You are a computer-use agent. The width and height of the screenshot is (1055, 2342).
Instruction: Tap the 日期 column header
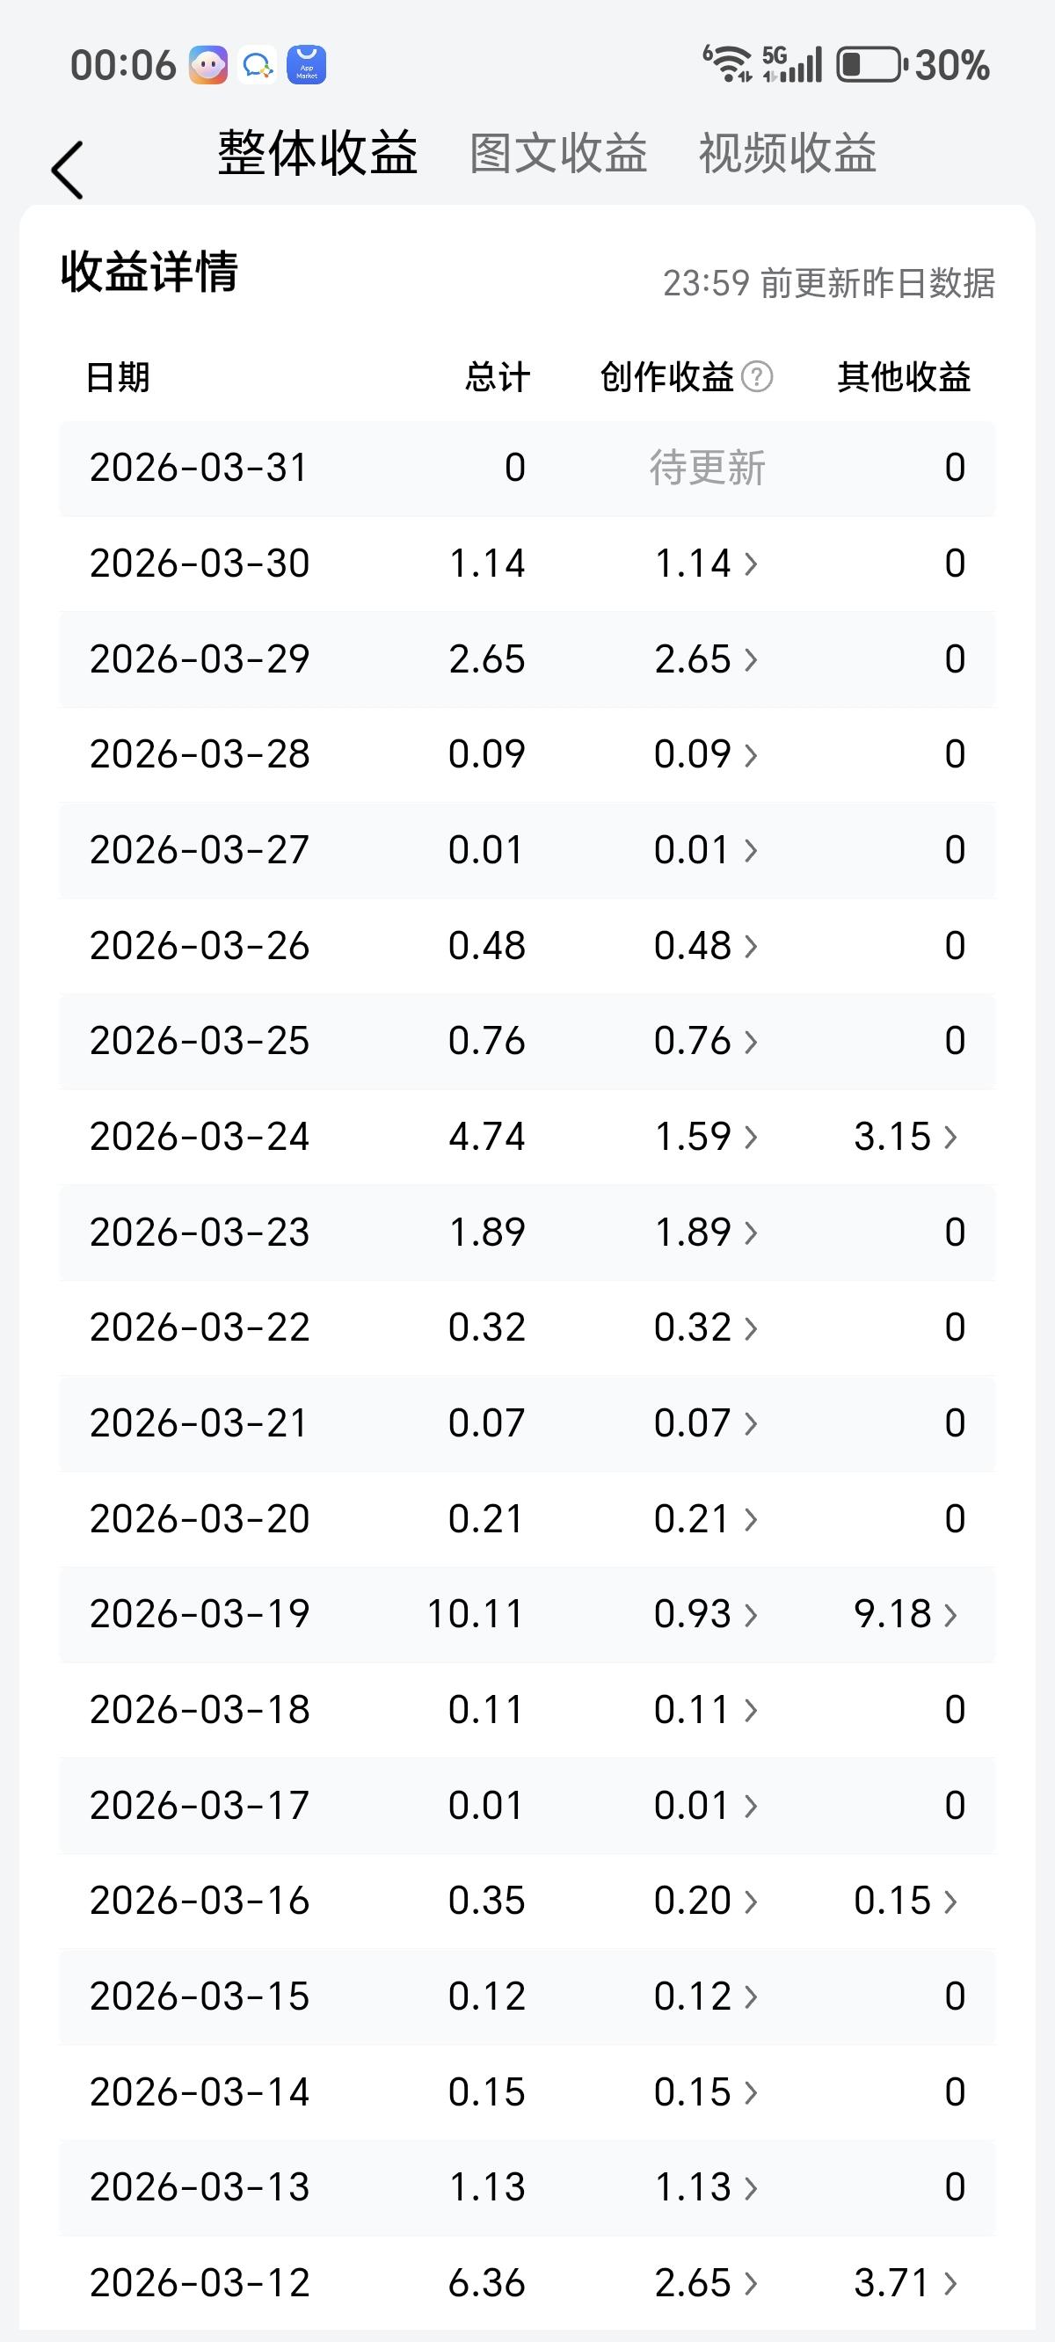point(117,376)
